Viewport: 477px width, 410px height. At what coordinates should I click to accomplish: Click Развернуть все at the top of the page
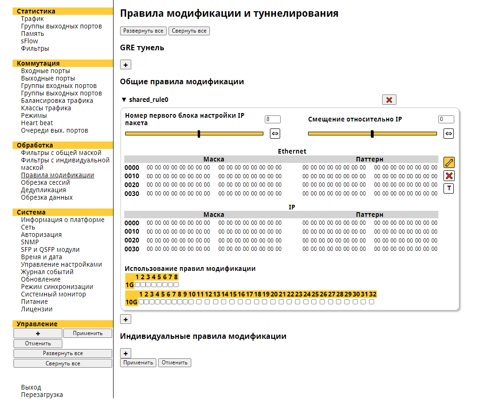143,31
